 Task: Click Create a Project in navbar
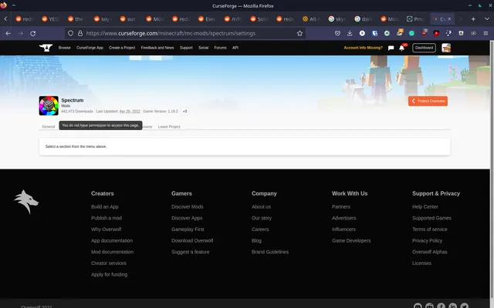click(122, 48)
